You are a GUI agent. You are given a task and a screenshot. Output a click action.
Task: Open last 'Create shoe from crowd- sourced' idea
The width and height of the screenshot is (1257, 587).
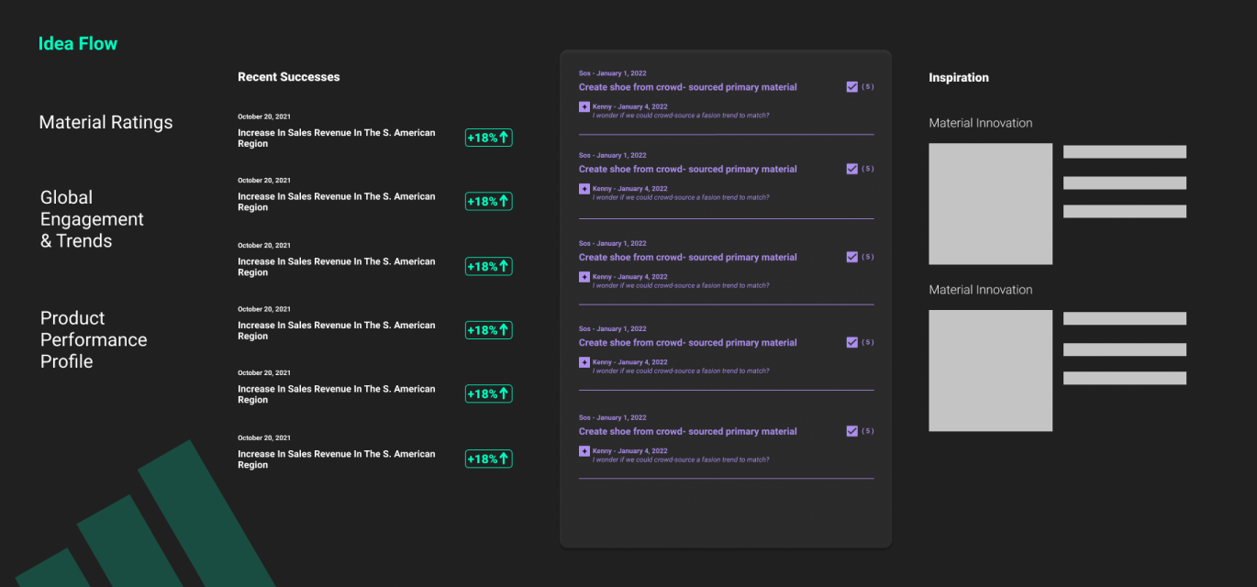688,431
